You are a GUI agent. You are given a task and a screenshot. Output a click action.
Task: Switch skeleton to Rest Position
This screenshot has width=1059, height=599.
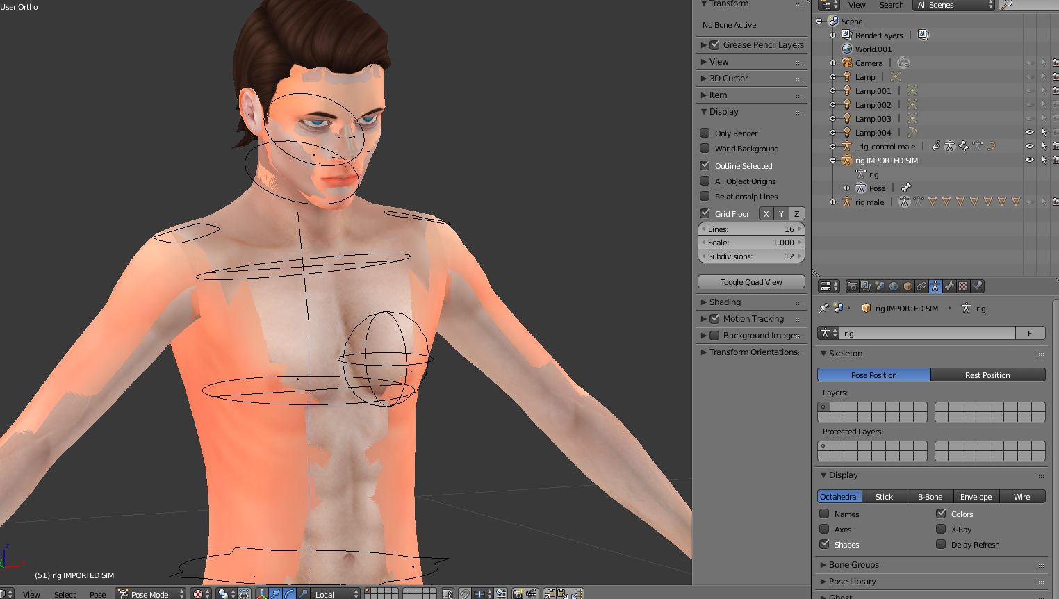(987, 375)
